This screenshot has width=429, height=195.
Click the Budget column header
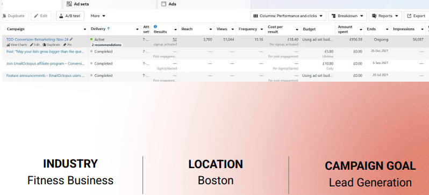click(309, 29)
